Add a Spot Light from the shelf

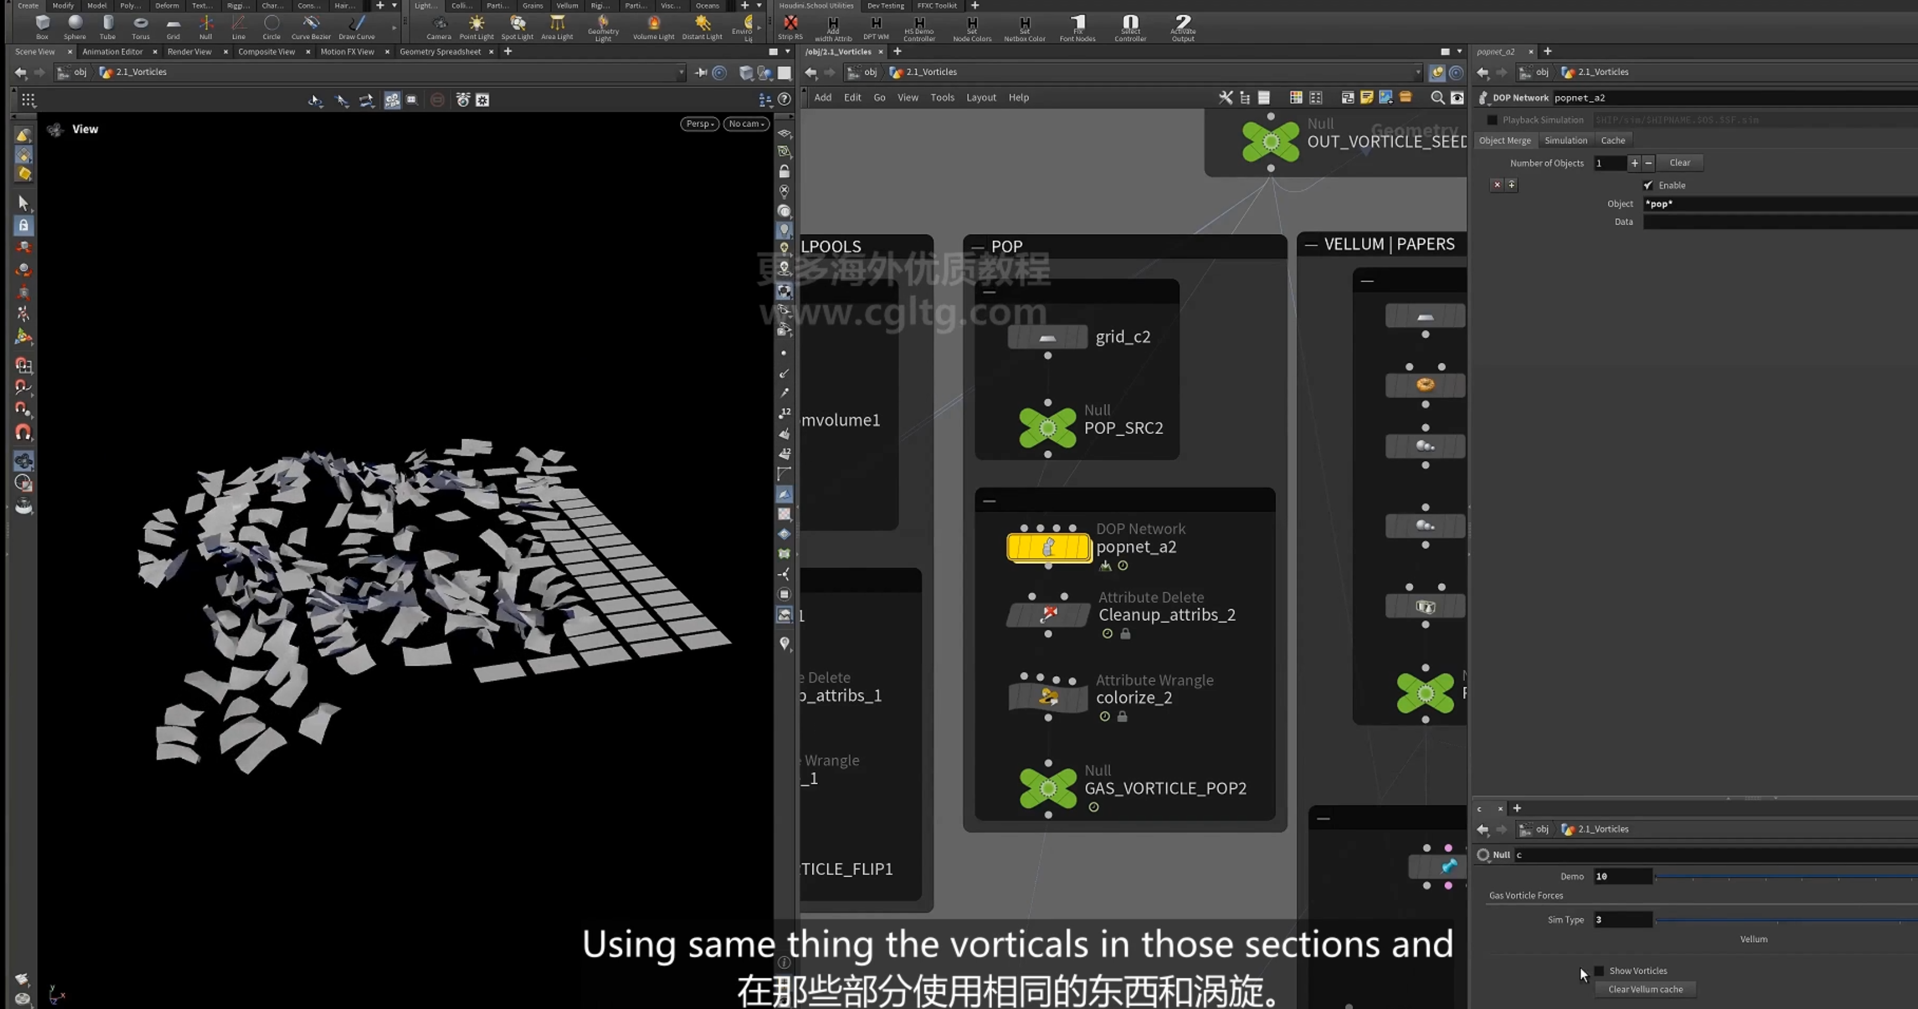point(518,27)
